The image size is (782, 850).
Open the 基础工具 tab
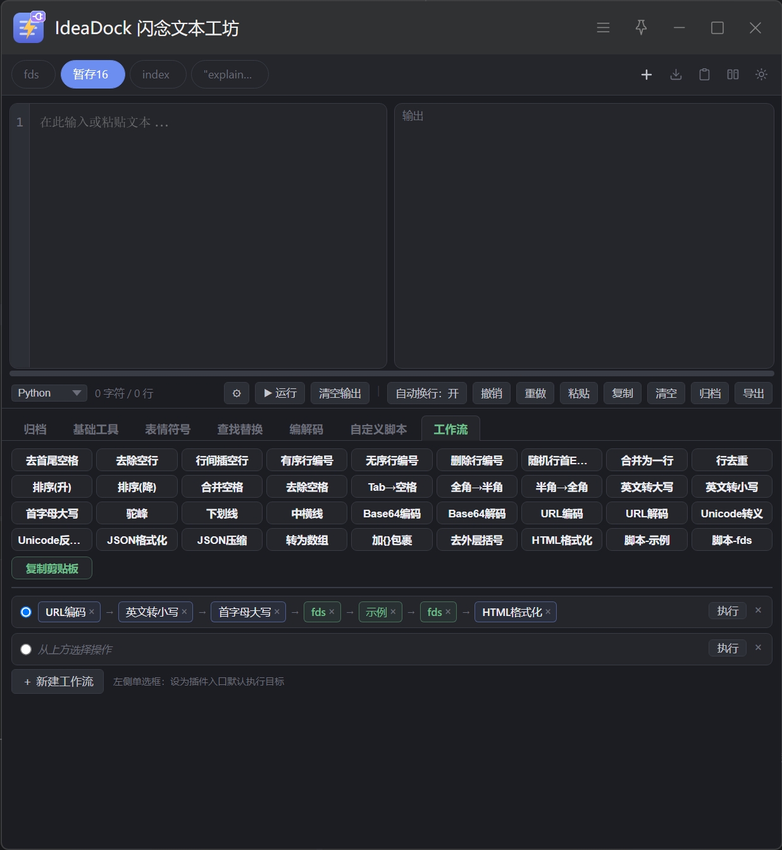96,429
